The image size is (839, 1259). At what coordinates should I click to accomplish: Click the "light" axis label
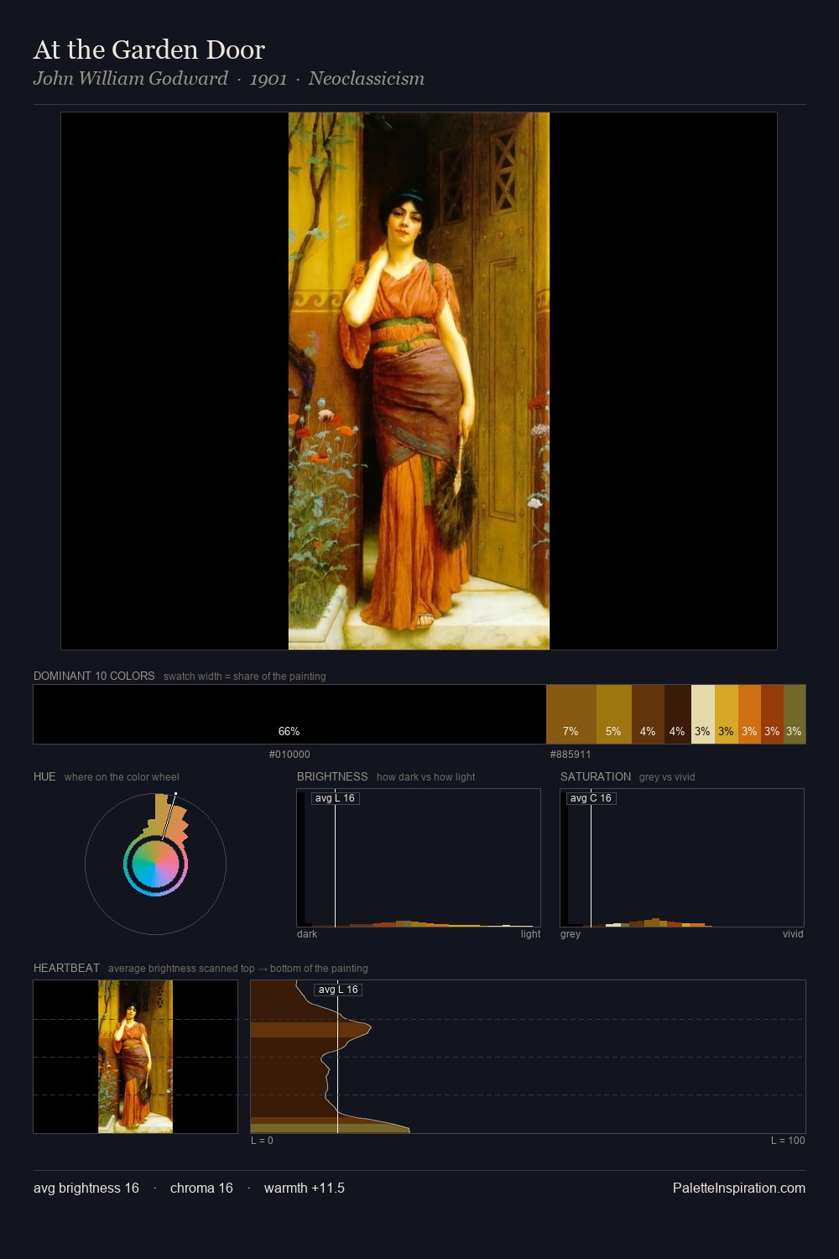pos(531,934)
